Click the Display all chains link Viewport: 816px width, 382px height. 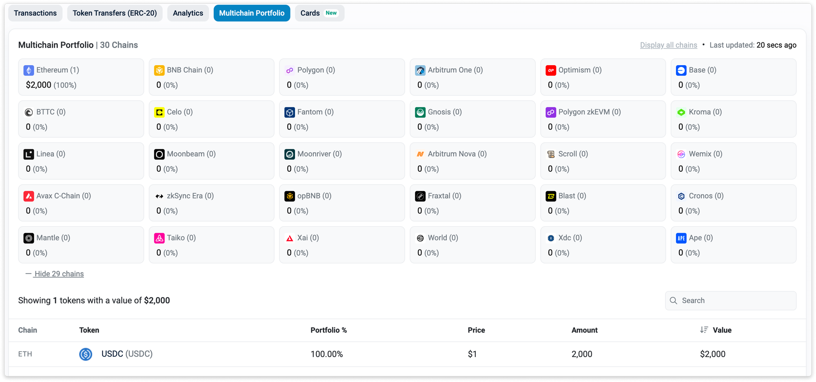(x=668, y=45)
